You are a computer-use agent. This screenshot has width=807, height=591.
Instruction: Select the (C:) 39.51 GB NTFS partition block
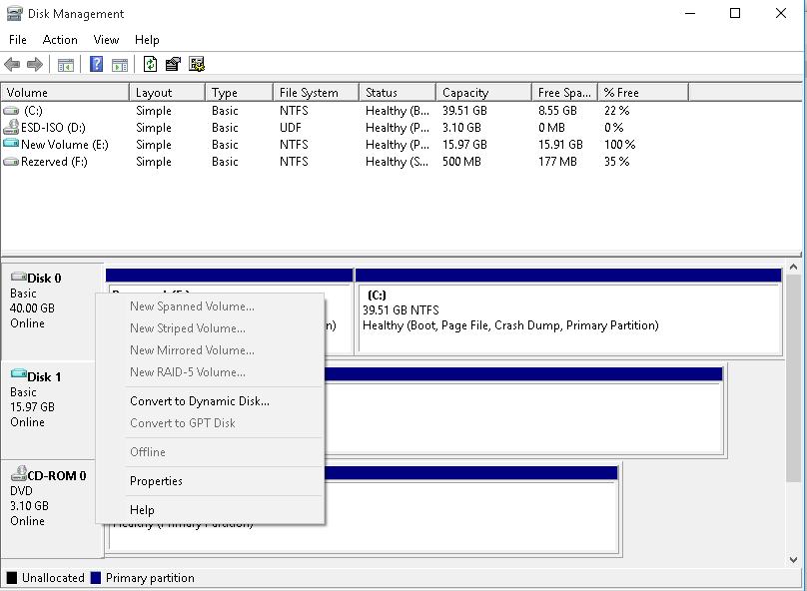tap(569, 311)
